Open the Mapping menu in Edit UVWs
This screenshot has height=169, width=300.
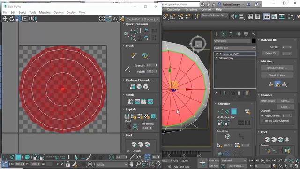tap(45, 13)
